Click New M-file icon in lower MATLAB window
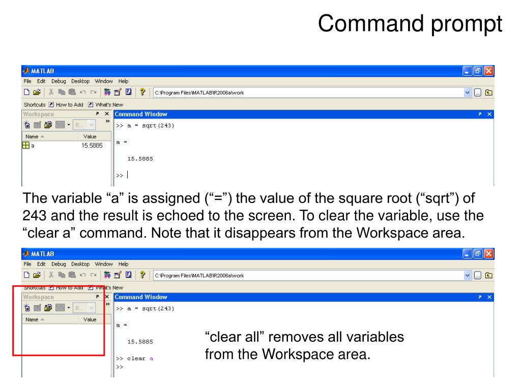Viewport: 521px width, 390px height. [27, 275]
